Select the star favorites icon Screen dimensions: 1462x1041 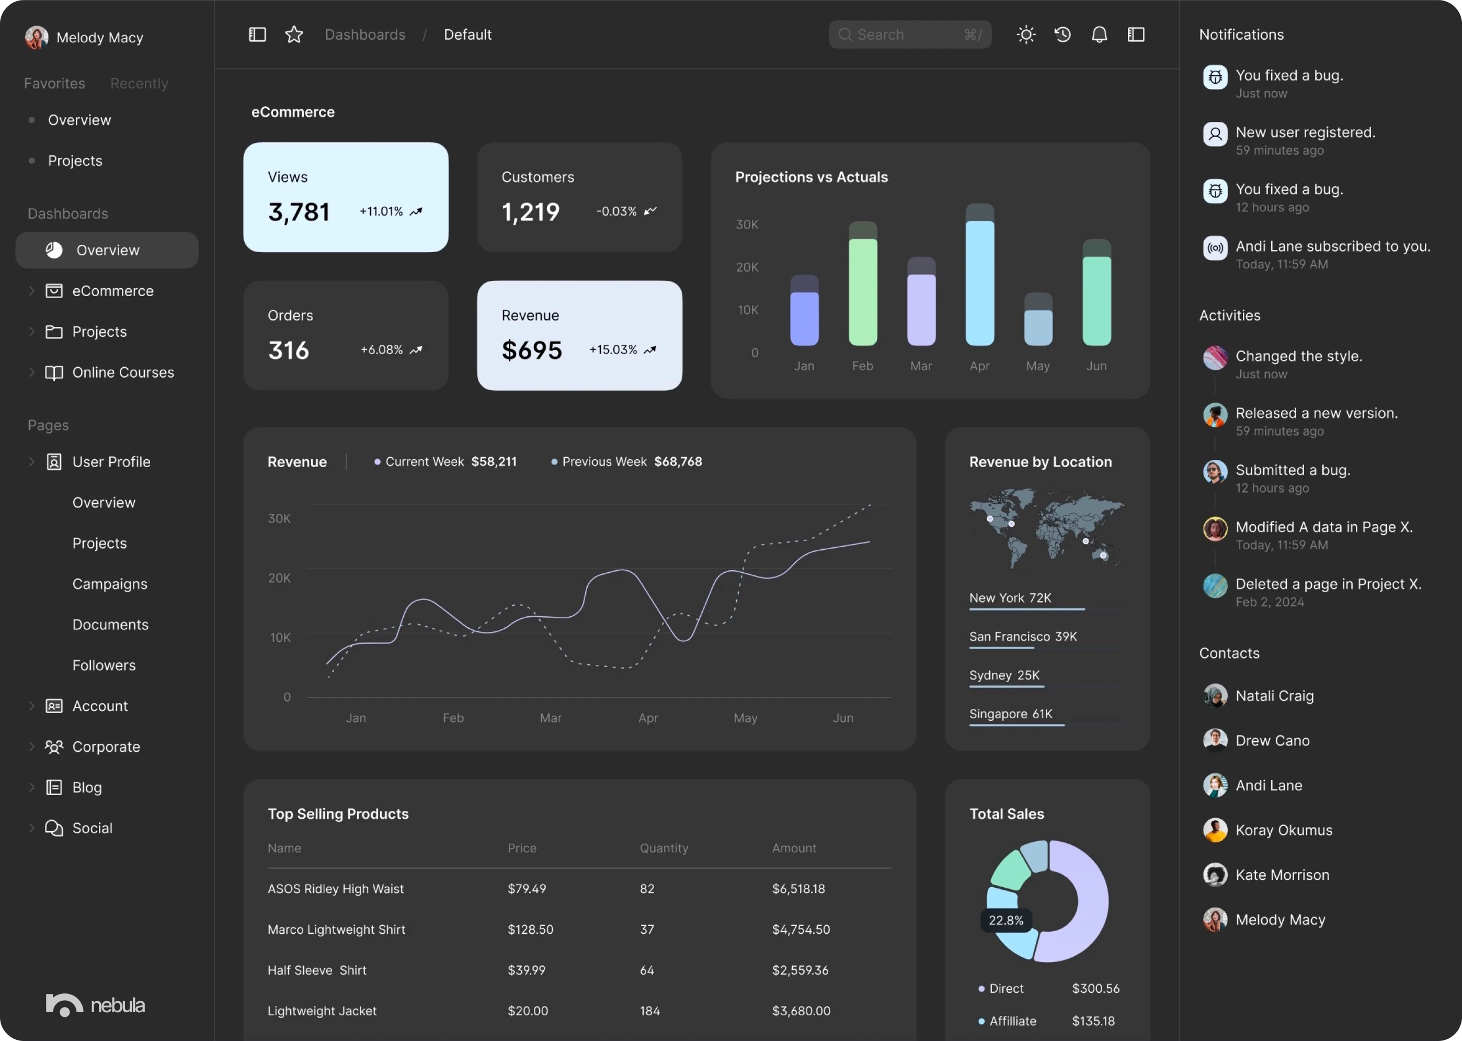tap(295, 34)
